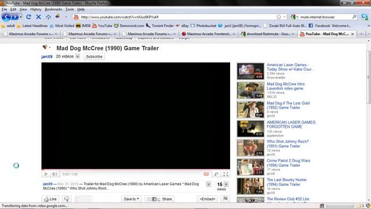
Task: Expand the video description arrow
Action: (x=209, y=184)
